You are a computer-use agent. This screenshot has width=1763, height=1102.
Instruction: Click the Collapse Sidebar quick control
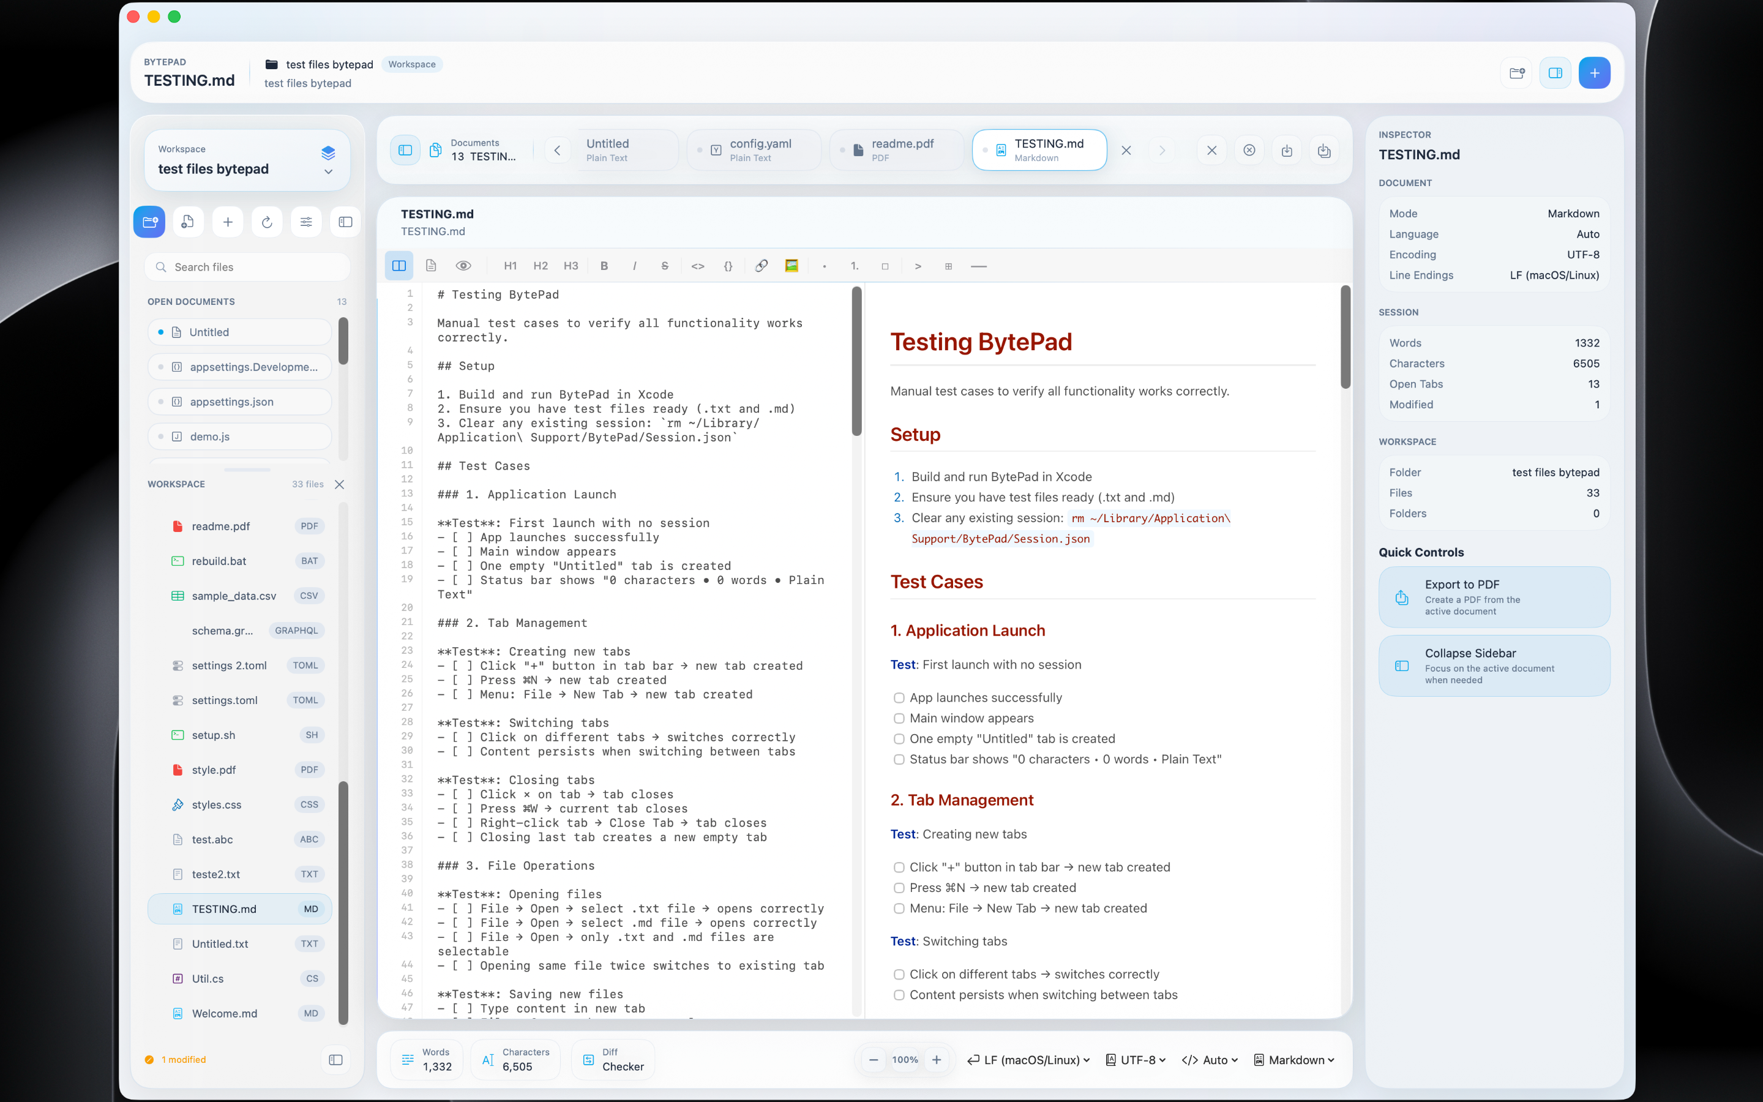pos(1492,665)
